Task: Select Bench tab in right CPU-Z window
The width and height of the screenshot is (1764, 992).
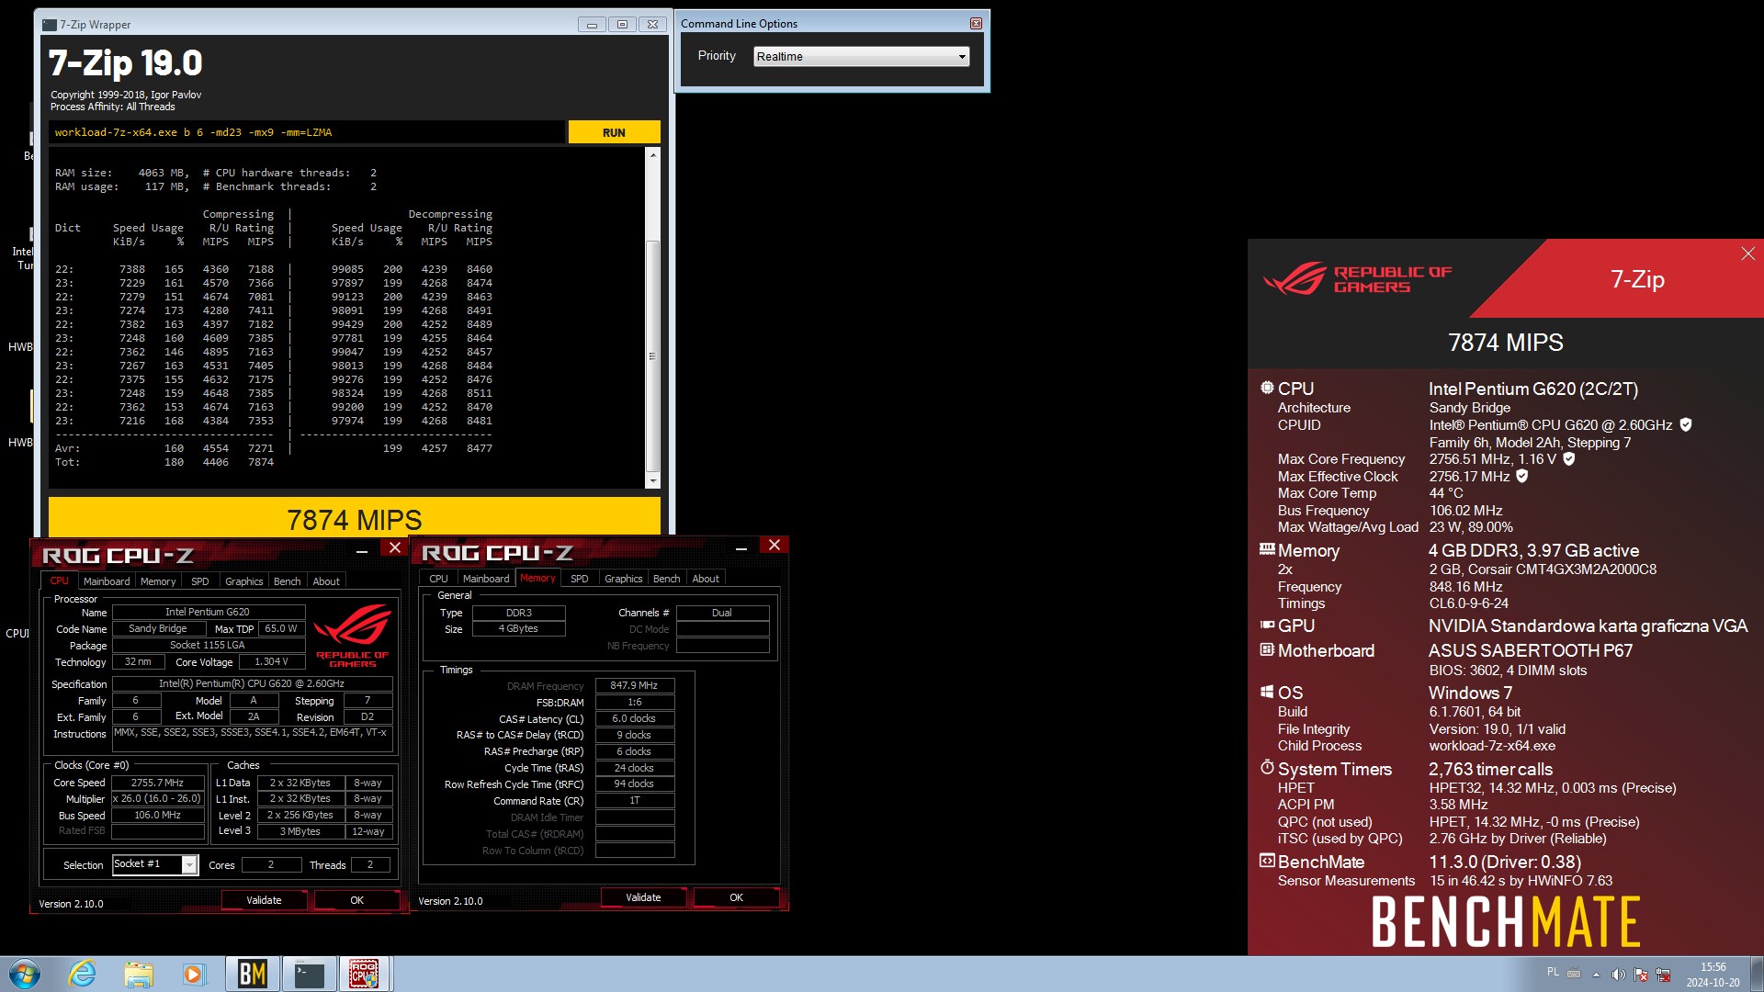Action: tap(667, 579)
